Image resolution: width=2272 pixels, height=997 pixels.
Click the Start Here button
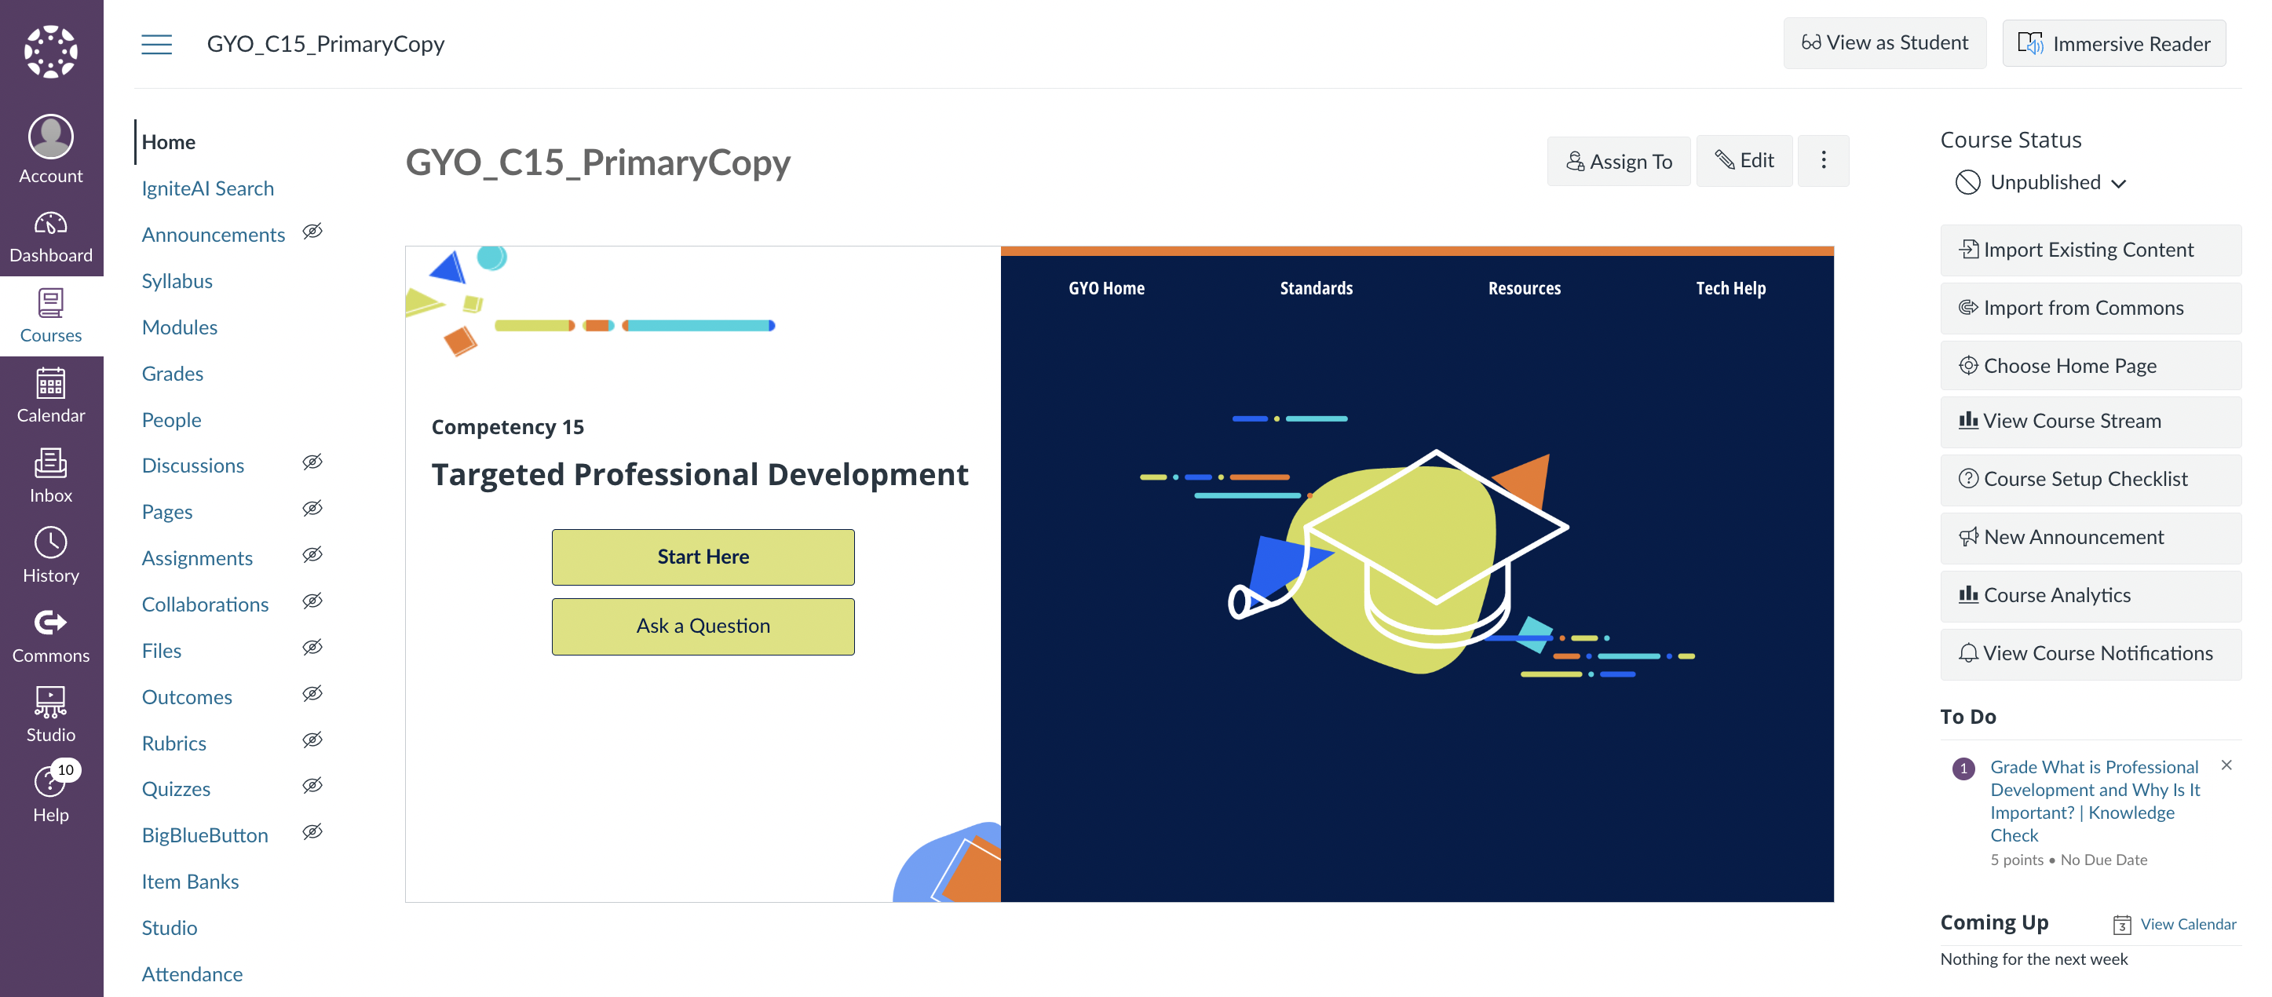click(703, 557)
